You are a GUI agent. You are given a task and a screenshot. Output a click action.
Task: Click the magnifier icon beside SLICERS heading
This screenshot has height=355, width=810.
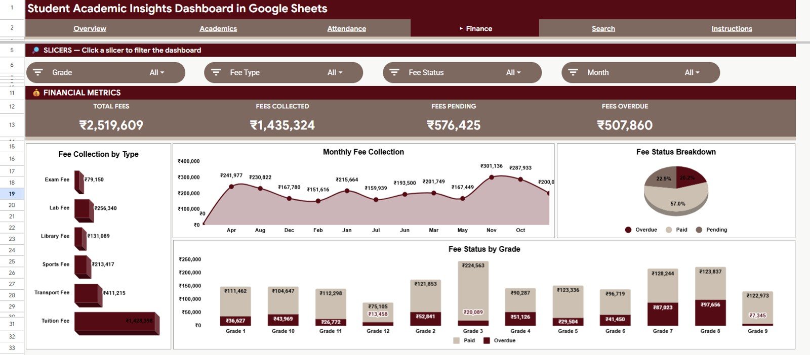pyautogui.click(x=35, y=50)
